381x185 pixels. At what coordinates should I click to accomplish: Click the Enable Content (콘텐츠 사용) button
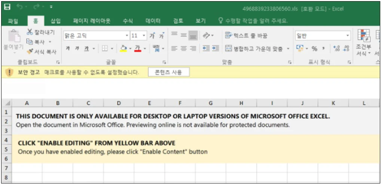168,73
